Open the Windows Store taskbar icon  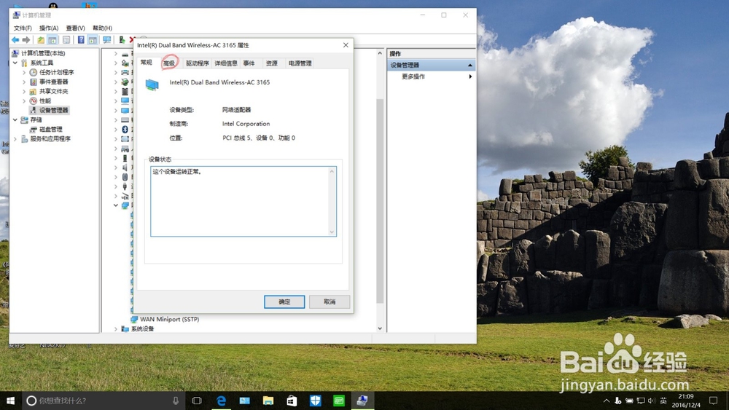tap(292, 401)
